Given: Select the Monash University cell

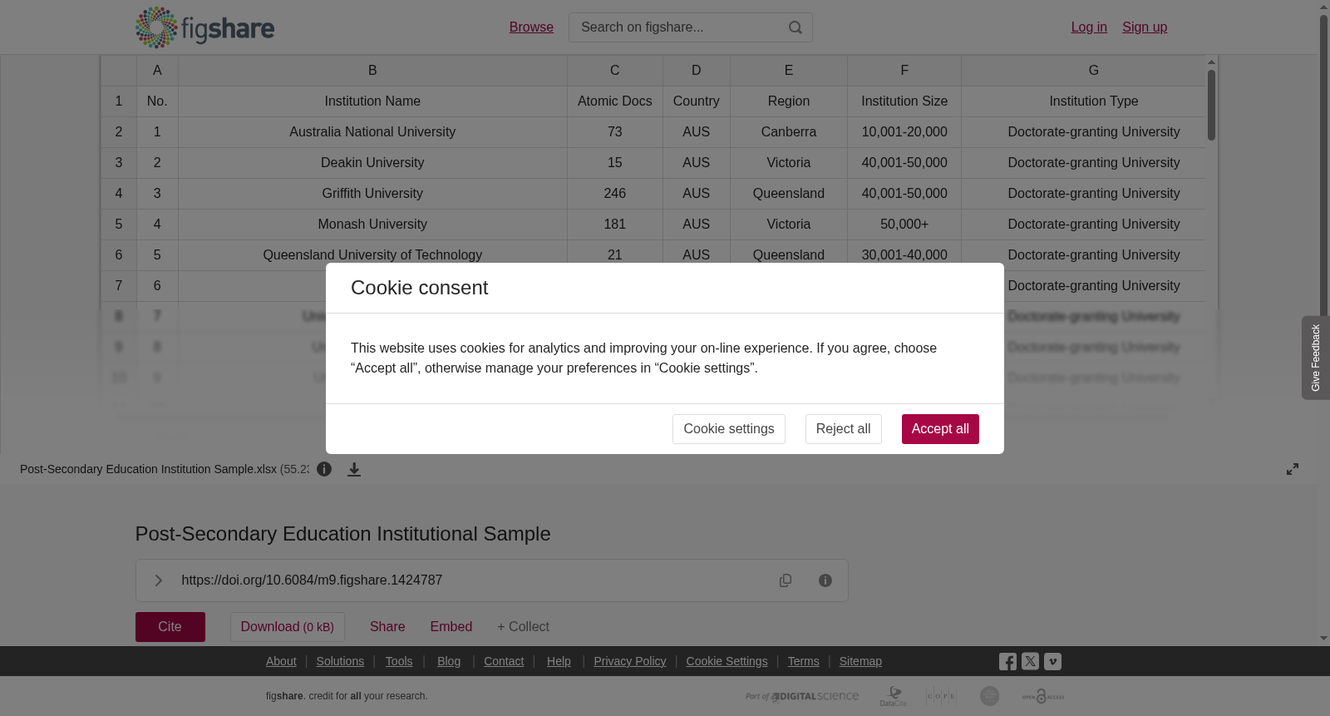Looking at the screenshot, I should pos(372,225).
